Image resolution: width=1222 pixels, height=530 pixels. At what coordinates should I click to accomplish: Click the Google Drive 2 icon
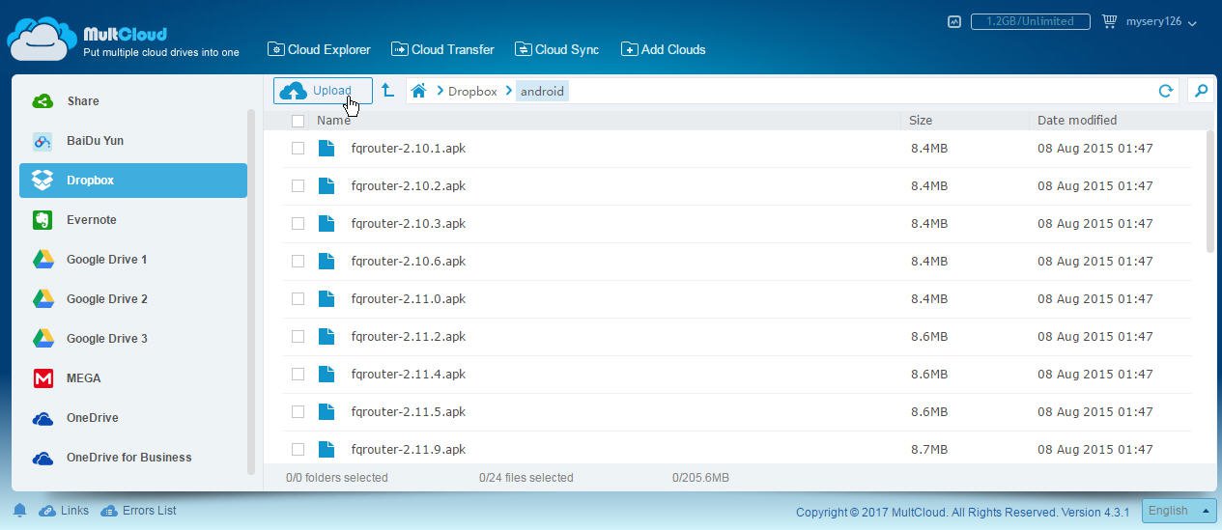[x=43, y=299]
